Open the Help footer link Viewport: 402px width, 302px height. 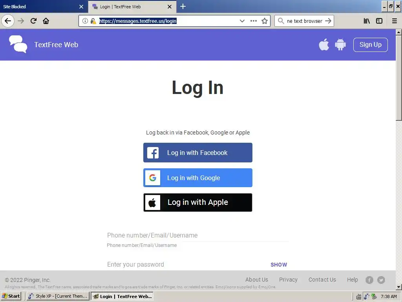(352, 280)
